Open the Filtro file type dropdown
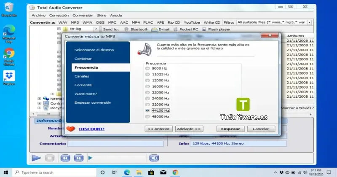 tap(310, 22)
